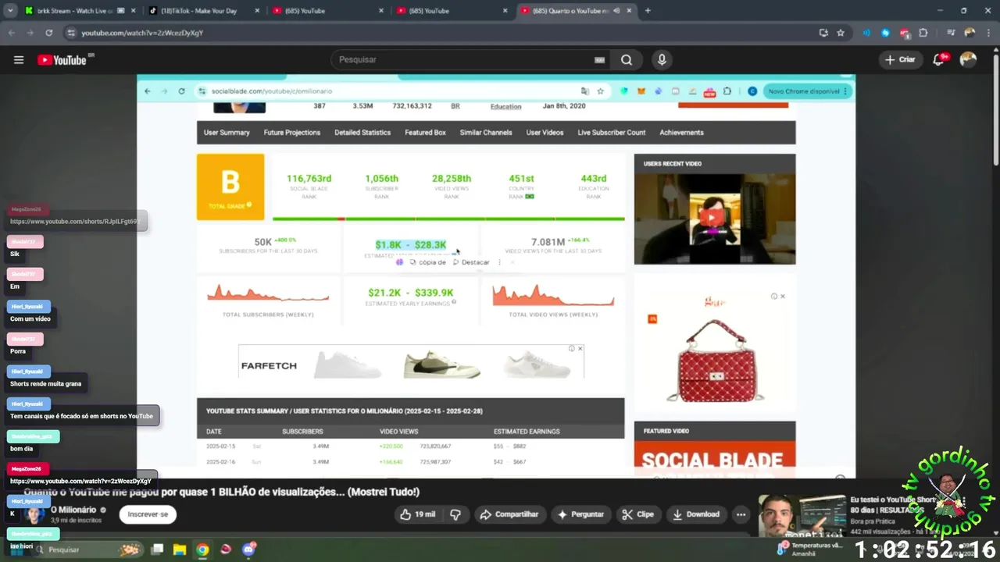Click the Criar create button
Screen dimensions: 1000x562
[x=900, y=59]
